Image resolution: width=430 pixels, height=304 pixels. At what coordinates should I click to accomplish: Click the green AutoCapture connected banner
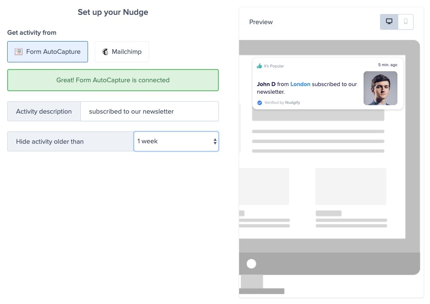(113, 80)
